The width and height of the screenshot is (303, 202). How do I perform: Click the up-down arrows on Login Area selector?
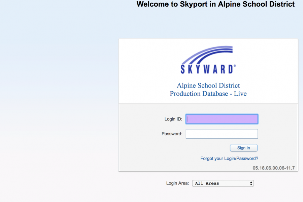[251, 183]
